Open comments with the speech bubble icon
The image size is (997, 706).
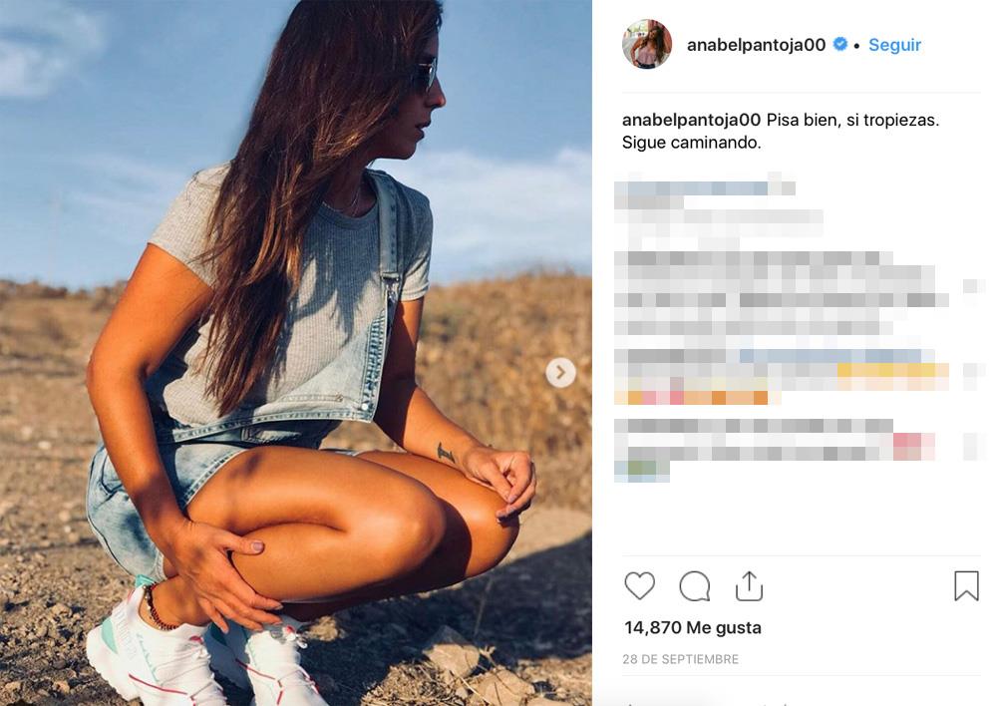[694, 585]
